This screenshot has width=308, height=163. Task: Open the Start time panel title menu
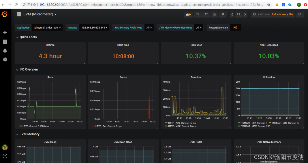click(123, 45)
